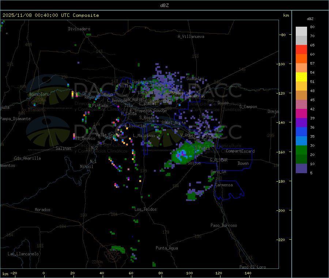Image resolution: width=329 pixels, height=278 pixels.
Task: Click the Paso_El_Loro label
Action: click(x=253, y=267)
